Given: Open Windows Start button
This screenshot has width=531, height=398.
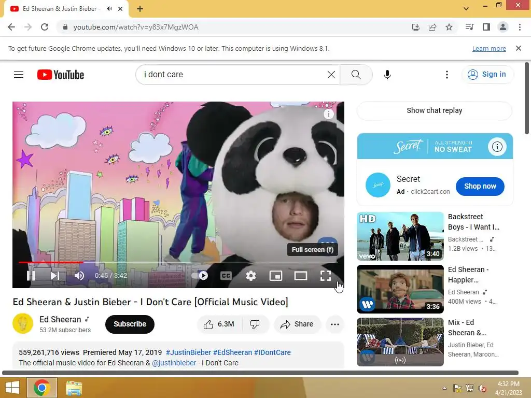Looking at the screenshot, I should coord(12,388).
